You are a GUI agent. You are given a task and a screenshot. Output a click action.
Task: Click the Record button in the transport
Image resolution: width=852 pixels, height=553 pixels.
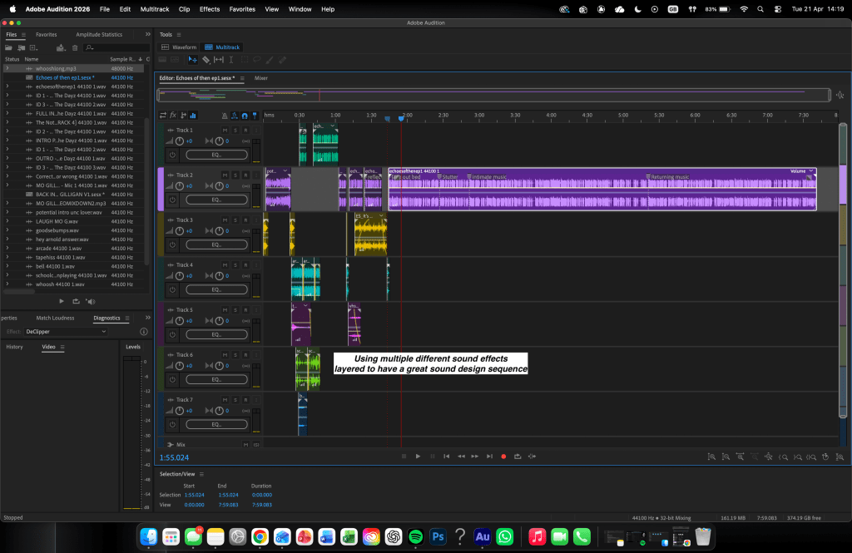click(x=503, y=457)
